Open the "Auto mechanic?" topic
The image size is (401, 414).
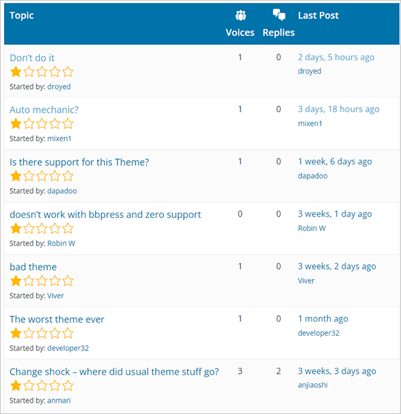coord(44,110)
